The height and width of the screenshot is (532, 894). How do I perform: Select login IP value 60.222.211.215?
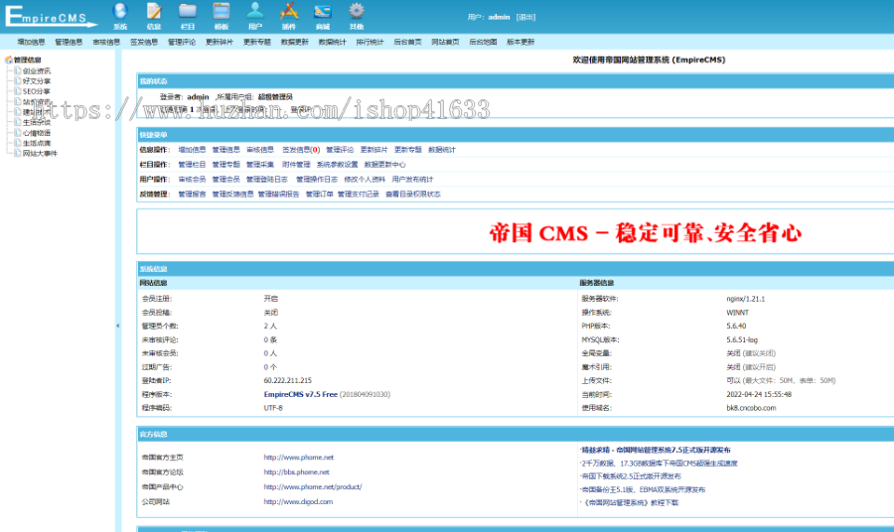click(x=287, y=380)
